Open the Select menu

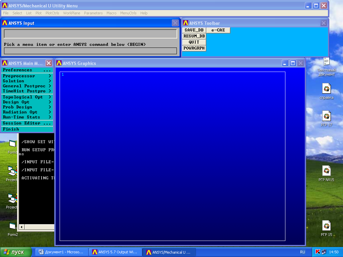click(17, 13)
